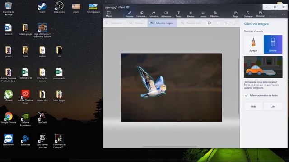Click the canvas vertical scrollbar

(x=239, y=86)
